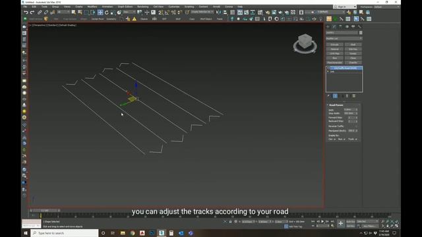Image resolution: width=422 pixels, height=237 pixels.
Task: Click the object color swatch beside name
Action: click(x=361, y=33)
